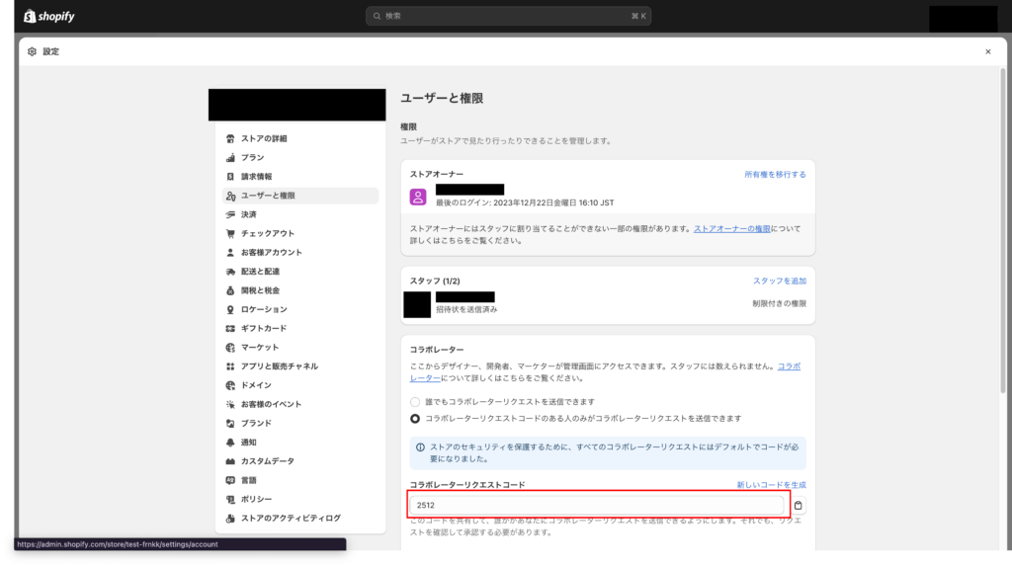Click the ドメイン globe icon
This screenshot has height=567, width=1012.
230,386
